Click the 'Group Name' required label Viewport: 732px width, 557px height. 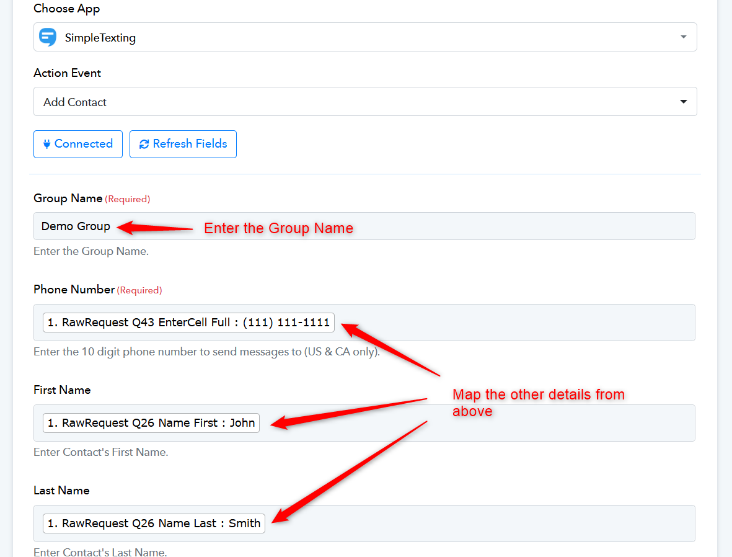click(x=68, y=198)
